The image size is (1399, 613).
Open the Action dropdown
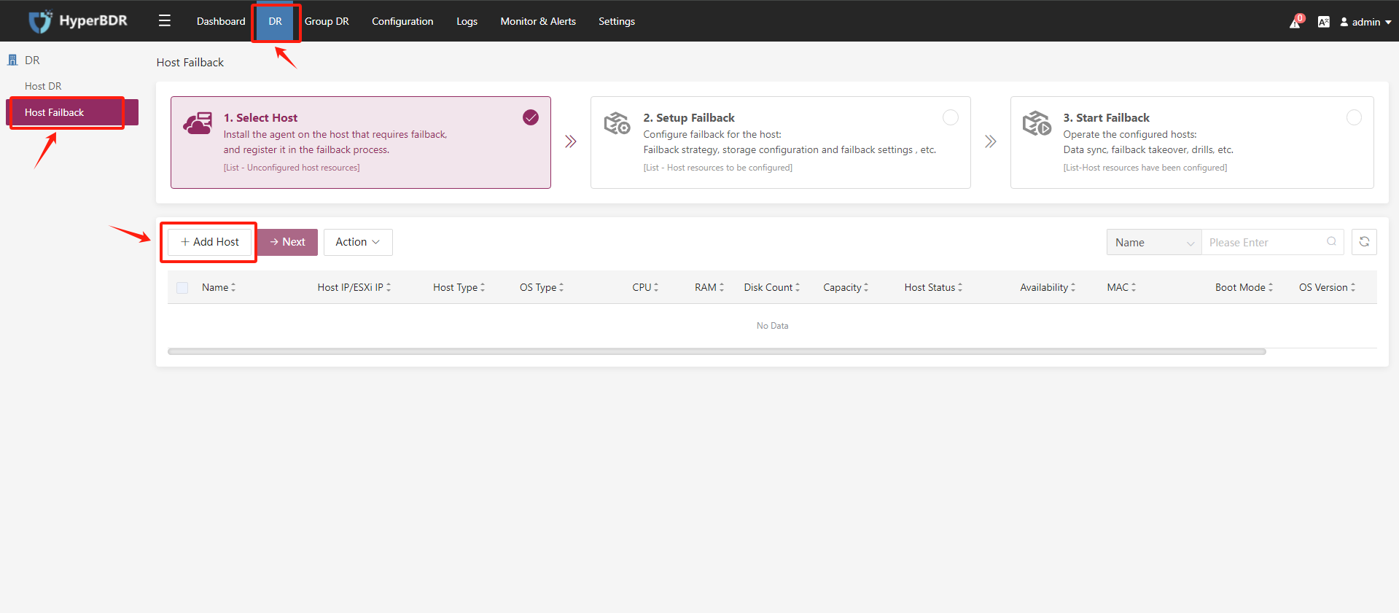(358, 242)
